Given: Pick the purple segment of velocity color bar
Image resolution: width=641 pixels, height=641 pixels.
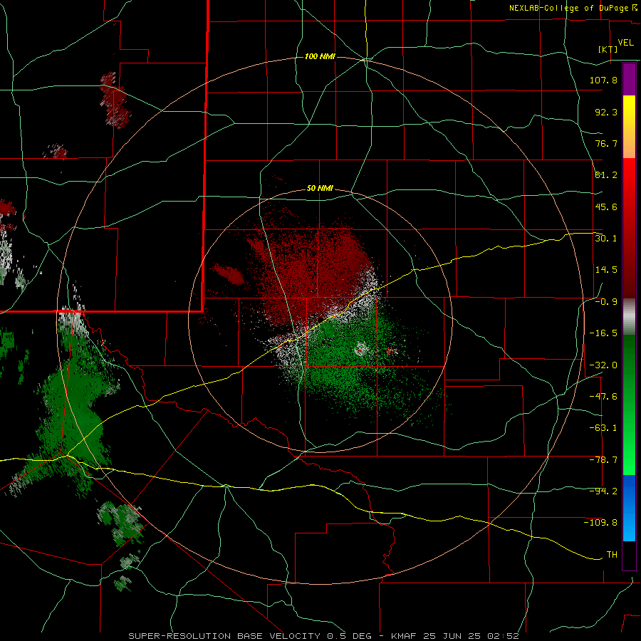Looking at the screenshot, I should point(629,79).
